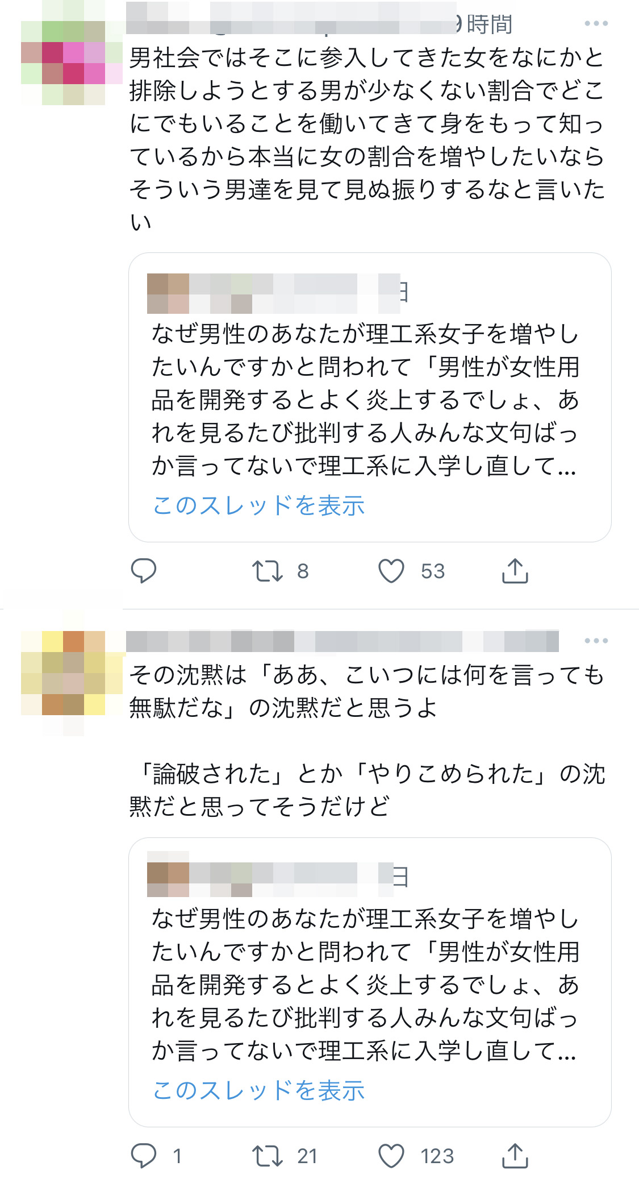
Task: Click このスレッドを表示 in first quoted tweet
Action: (x=258, y=505)
